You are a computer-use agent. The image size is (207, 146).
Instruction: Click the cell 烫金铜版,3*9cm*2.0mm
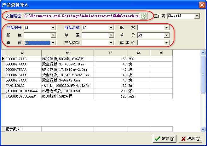click(68, 80)
